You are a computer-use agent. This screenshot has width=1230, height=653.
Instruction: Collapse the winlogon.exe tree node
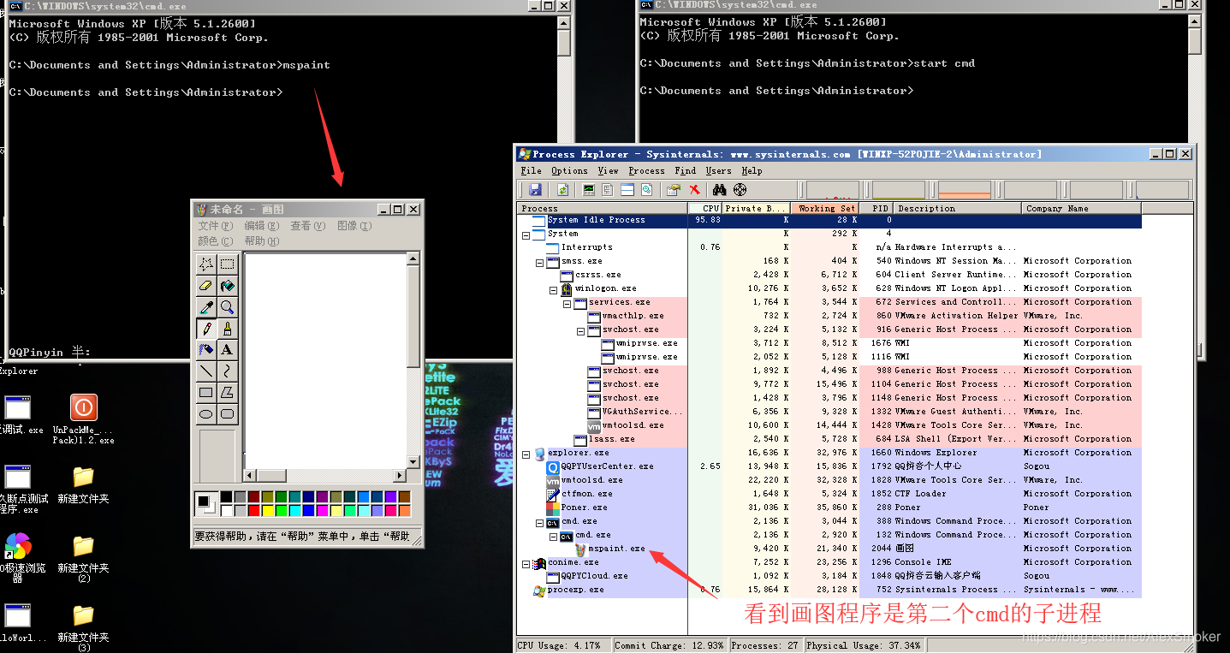[x=553, y=288]
